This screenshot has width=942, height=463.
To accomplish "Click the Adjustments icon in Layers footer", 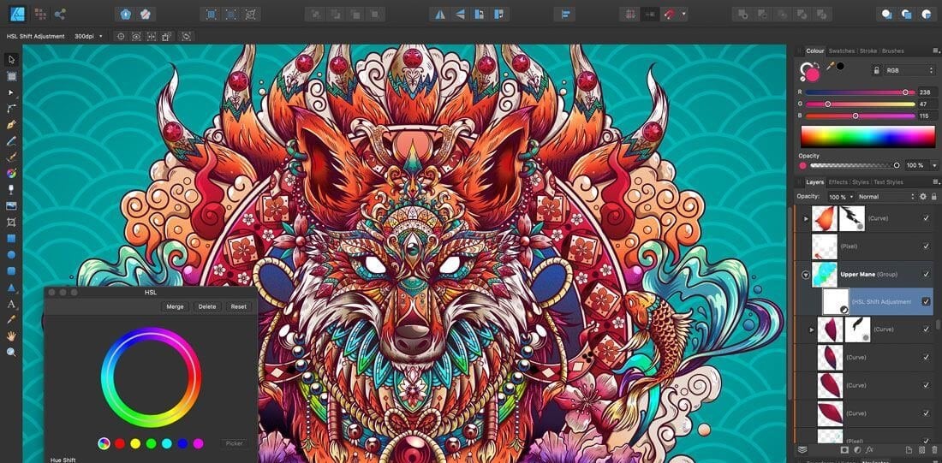I will pos(856,449).
